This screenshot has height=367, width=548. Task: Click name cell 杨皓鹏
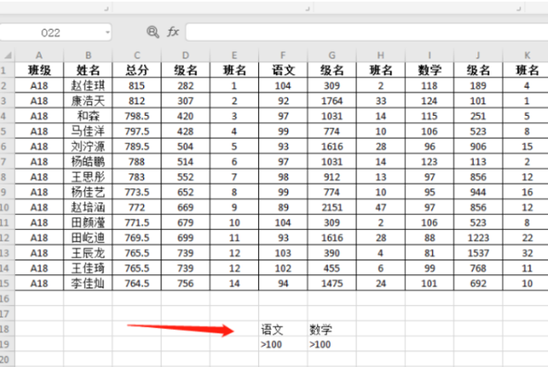click(88, 162)
